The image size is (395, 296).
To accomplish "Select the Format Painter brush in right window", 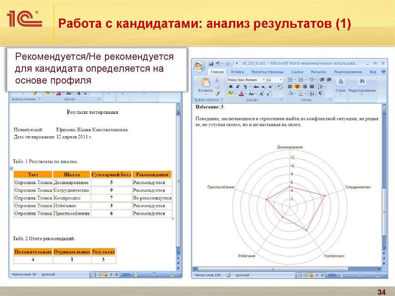I will (x=217, y=93).
